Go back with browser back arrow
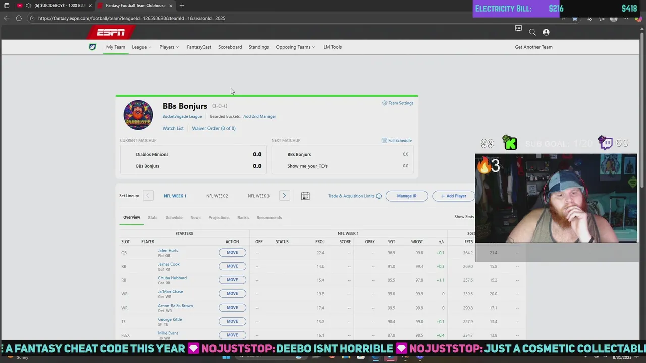Viewport: 646px width, 363px height. (x=7, y=18)
